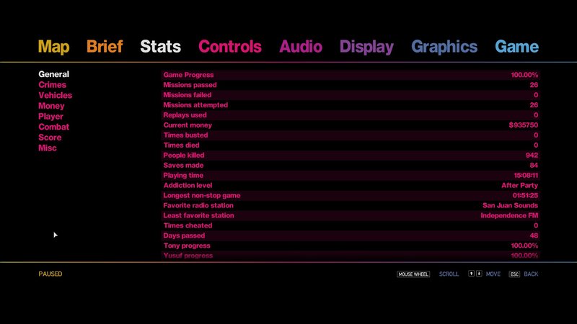577x324 pixels.
Task: Click the 15:08:11 playing time value
Action: 526,176
